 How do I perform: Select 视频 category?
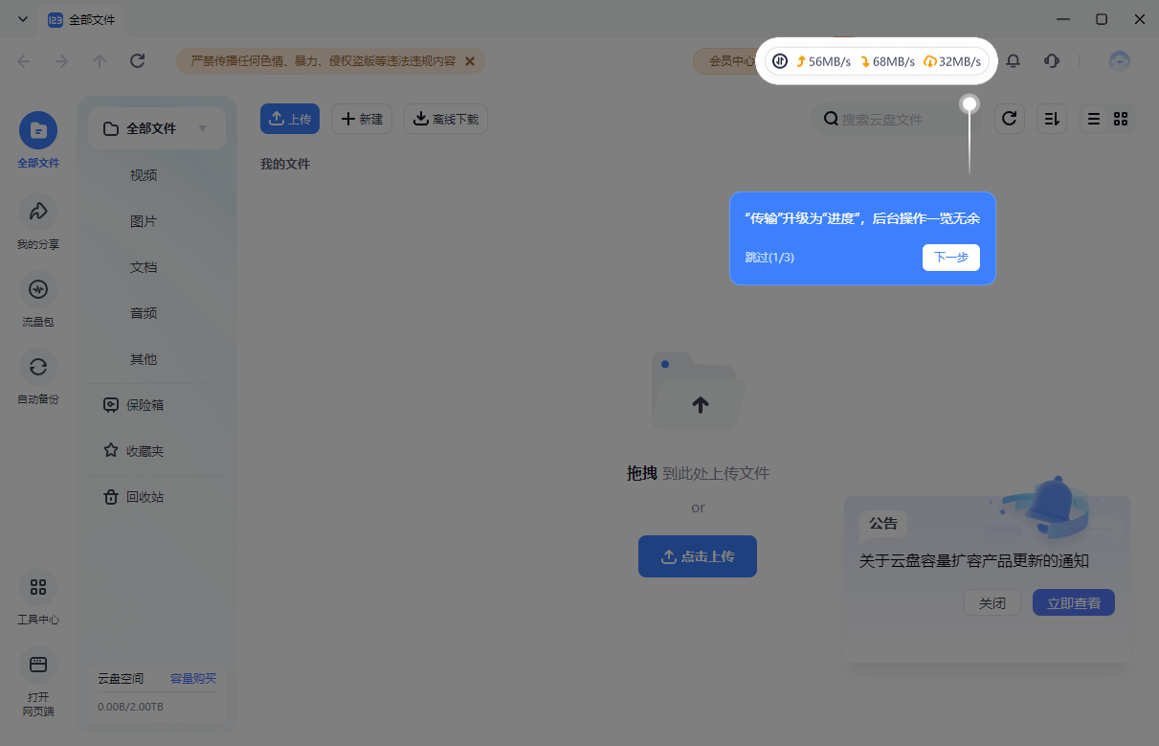coord(144,175)
